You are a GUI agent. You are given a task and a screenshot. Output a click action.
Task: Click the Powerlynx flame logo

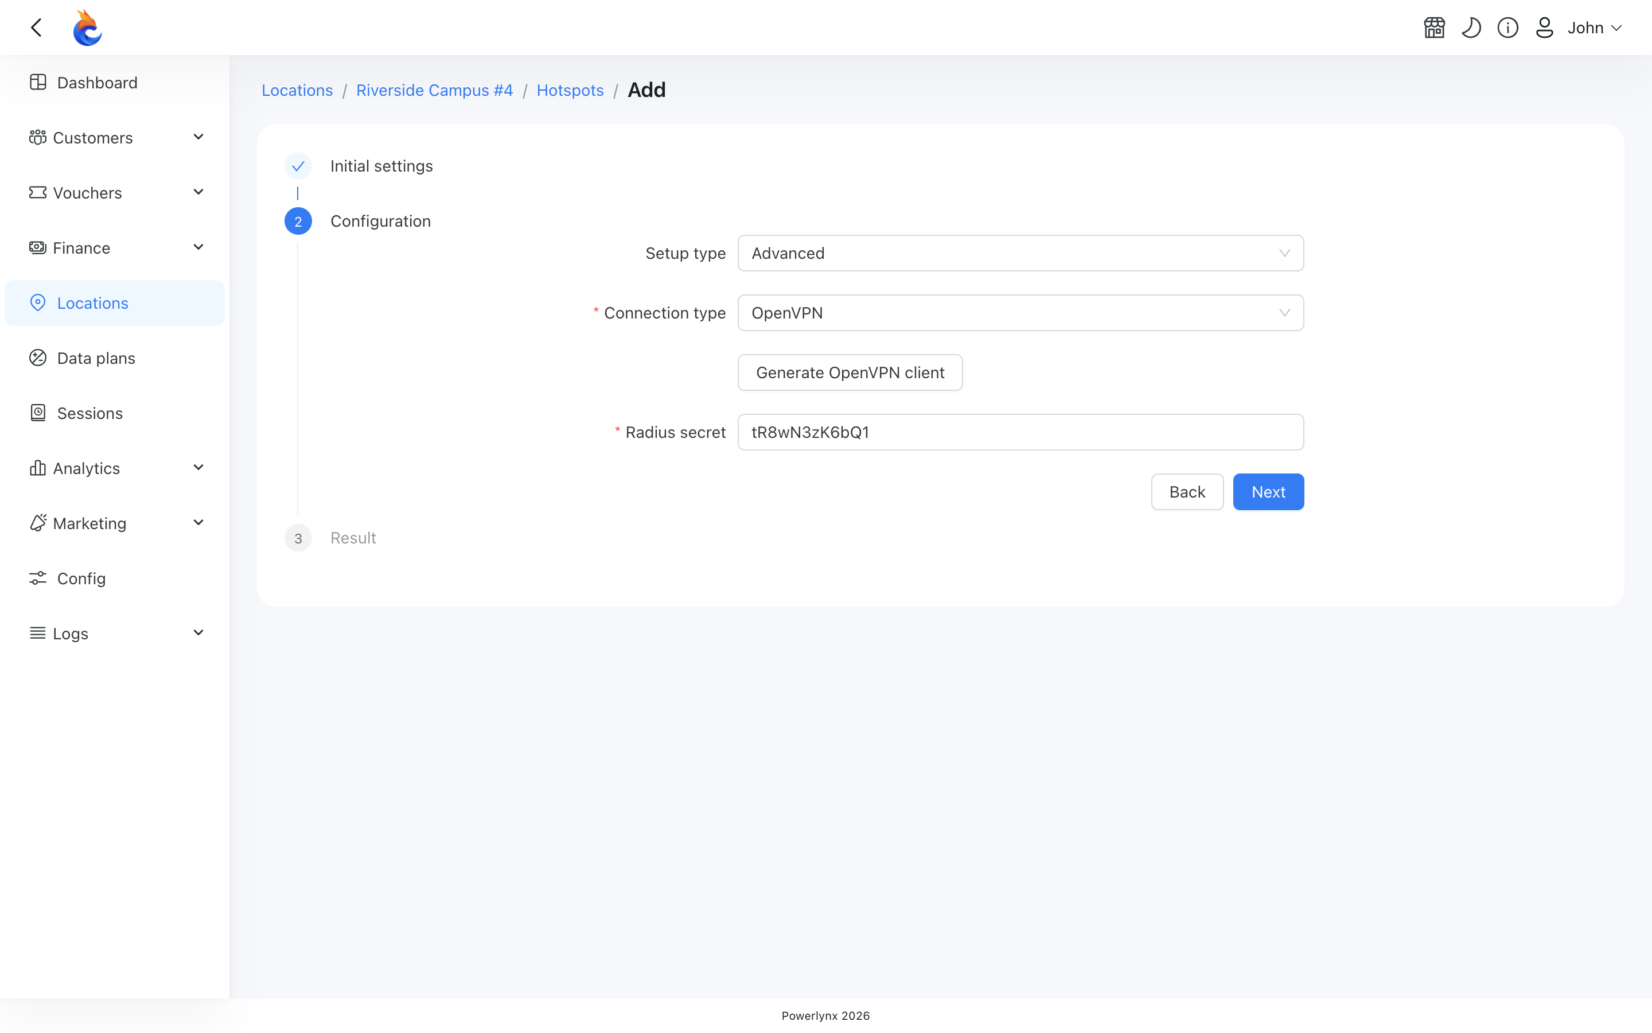point(87,28)
